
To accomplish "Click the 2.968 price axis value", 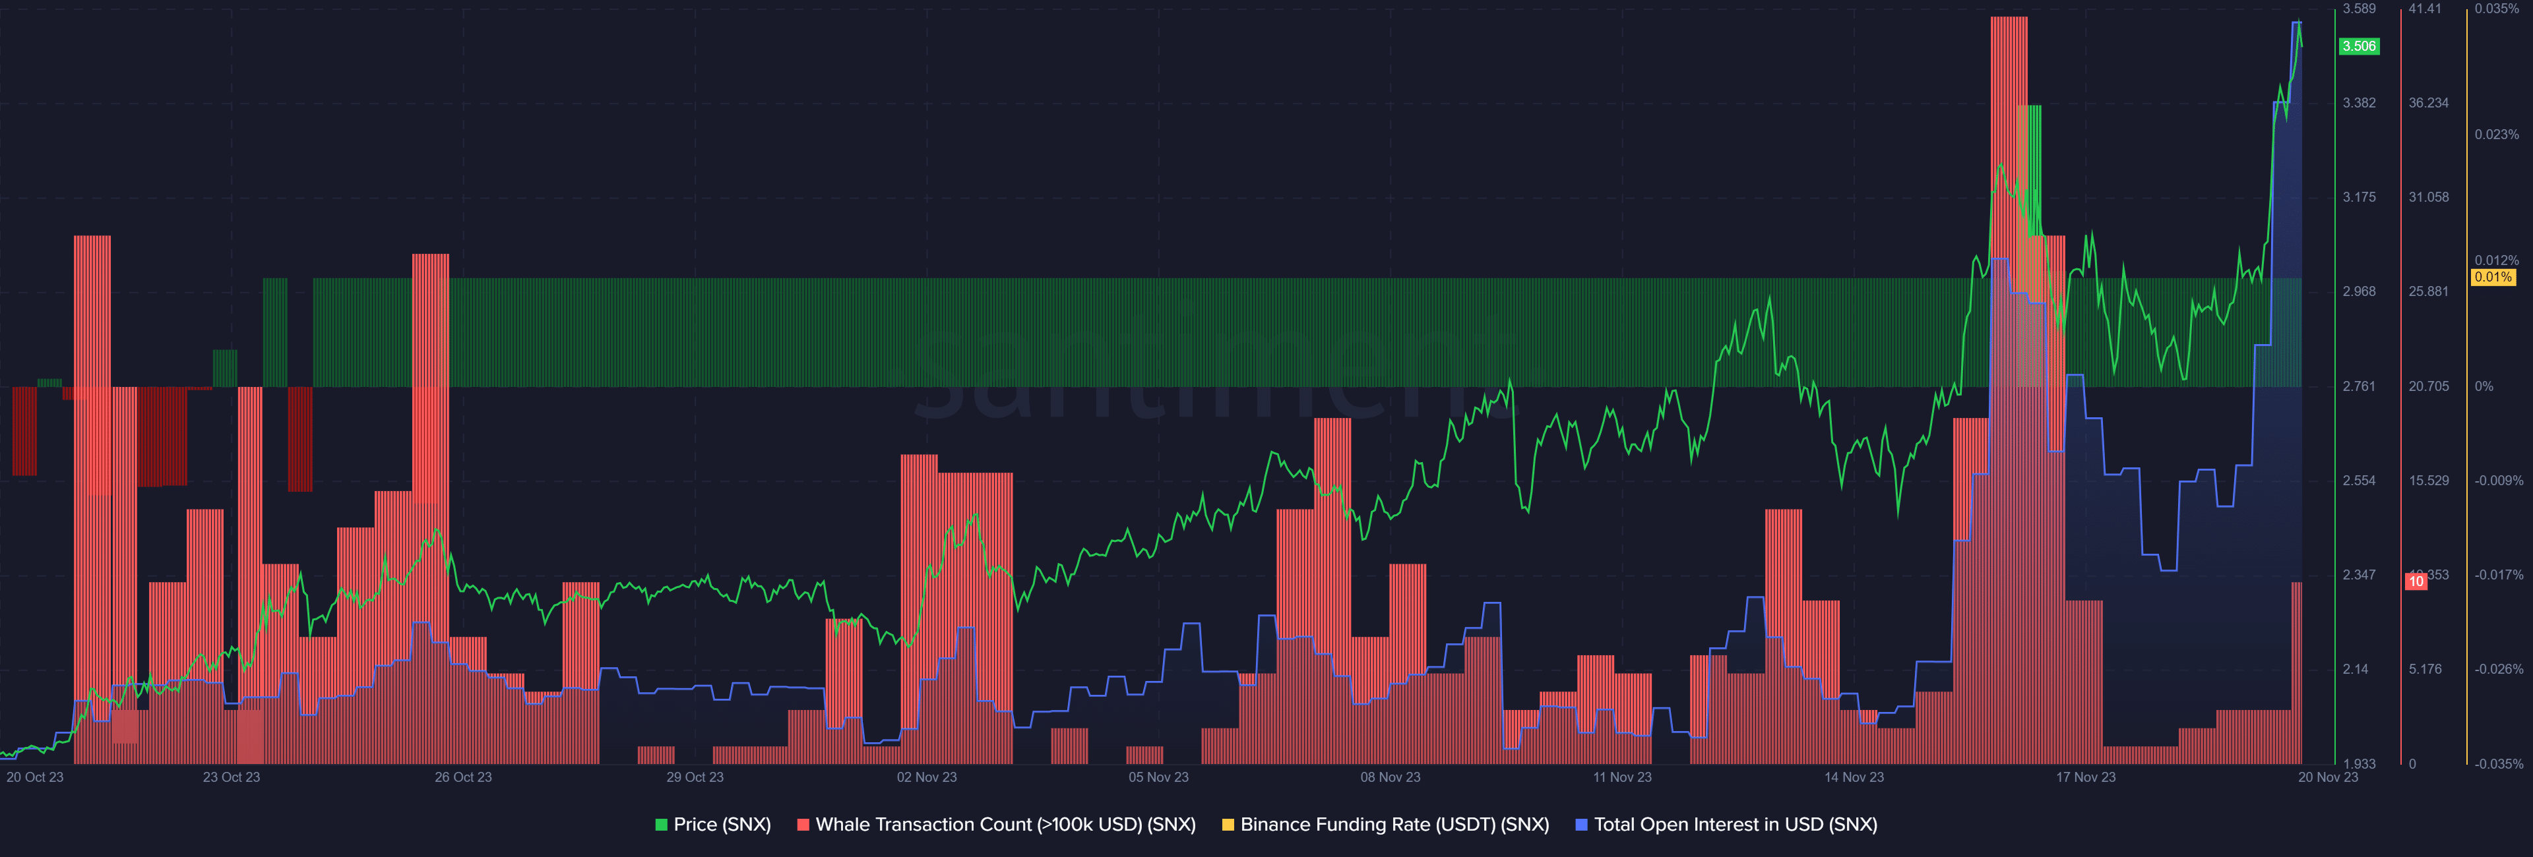I will [x=2359, y=292].
